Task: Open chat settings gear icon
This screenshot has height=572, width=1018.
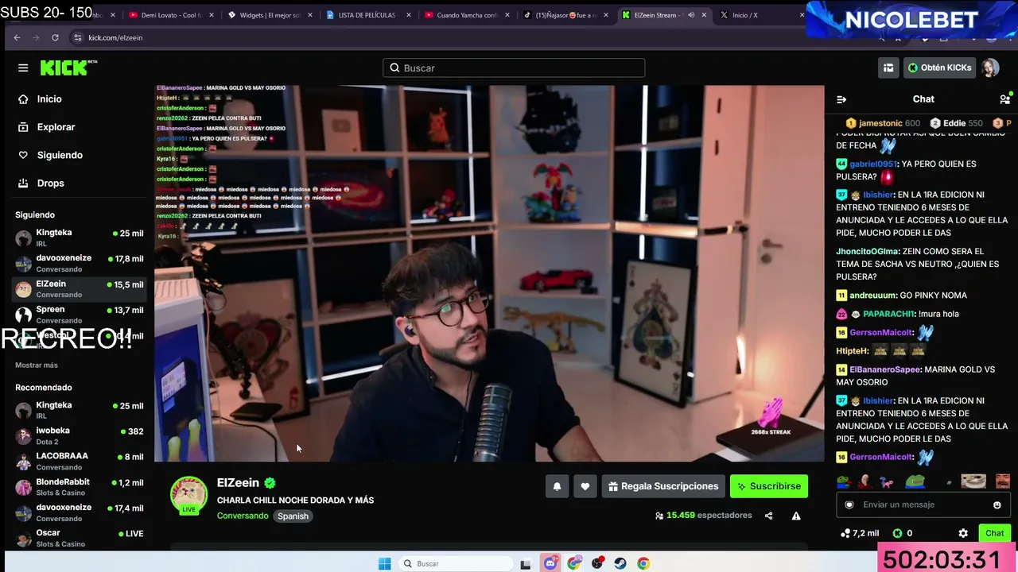Action: point(963,533)
